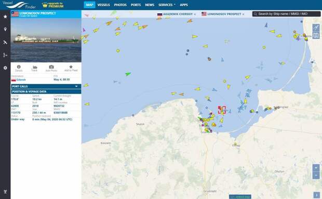
Task: Open favorites star in left sidebar
Action: (x=5, y=17)
